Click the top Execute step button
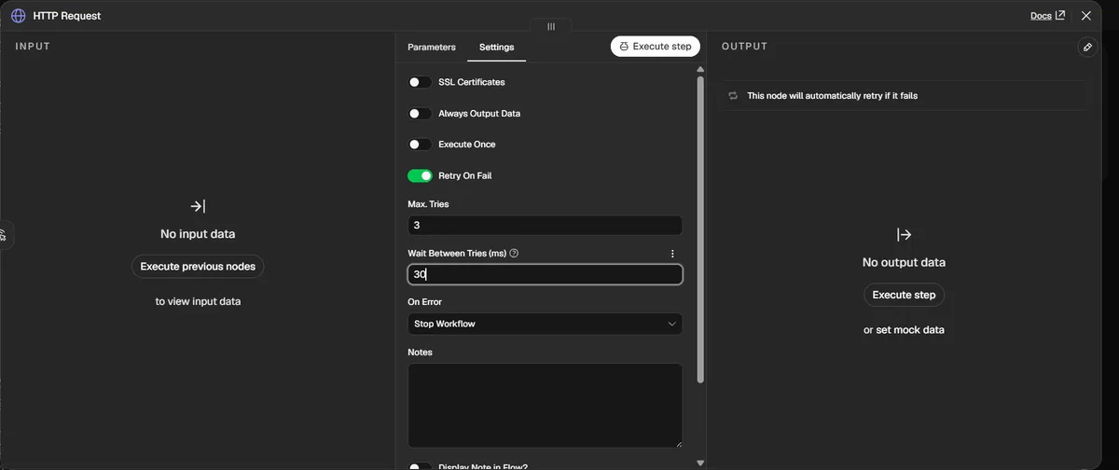The image size is (1119, 470). click(x=656, y=46)
